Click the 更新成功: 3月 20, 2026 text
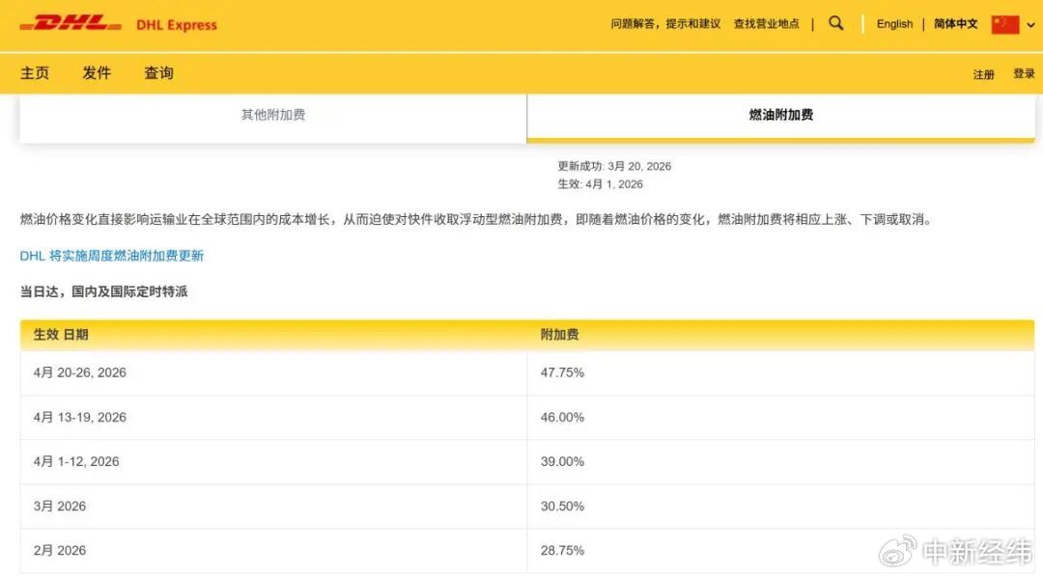This screenshot has width=1043, height=577. [614, 166]
